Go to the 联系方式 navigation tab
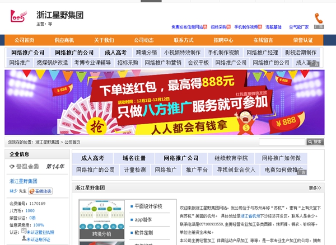This screenshot has width=336, height=245. tap(184, 40)
